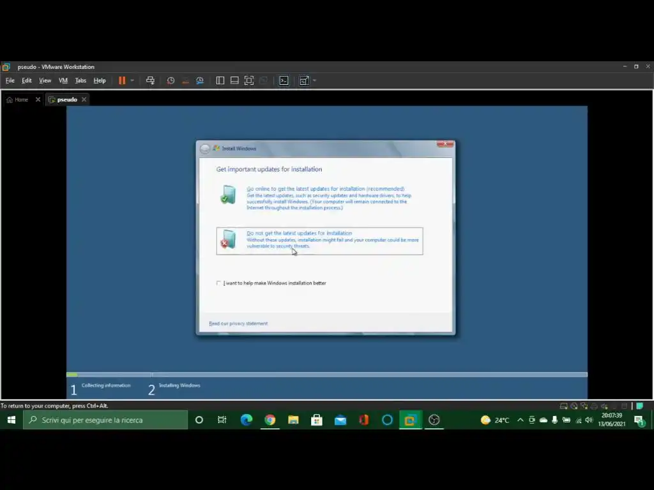
Task: Toggle the thumbnail bar icon
Action: 234,80
